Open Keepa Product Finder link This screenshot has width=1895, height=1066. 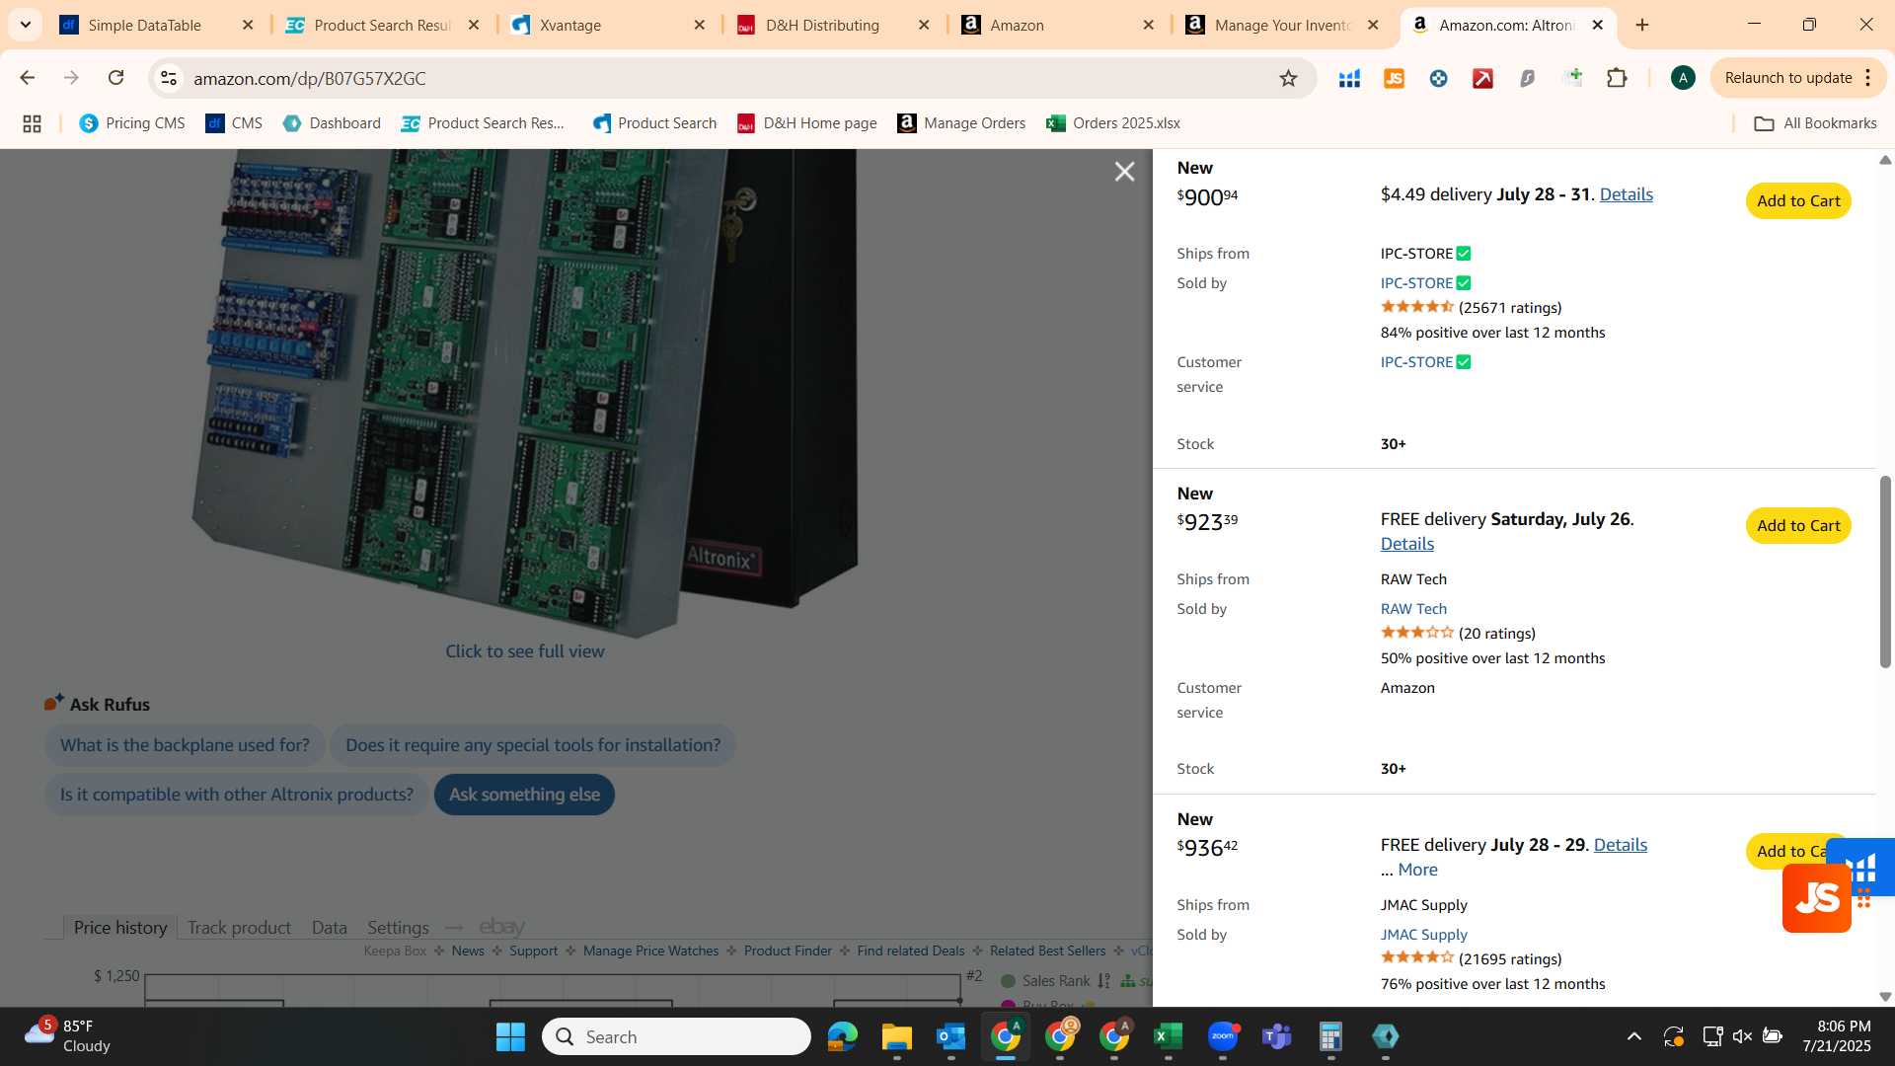pos(788,952)
